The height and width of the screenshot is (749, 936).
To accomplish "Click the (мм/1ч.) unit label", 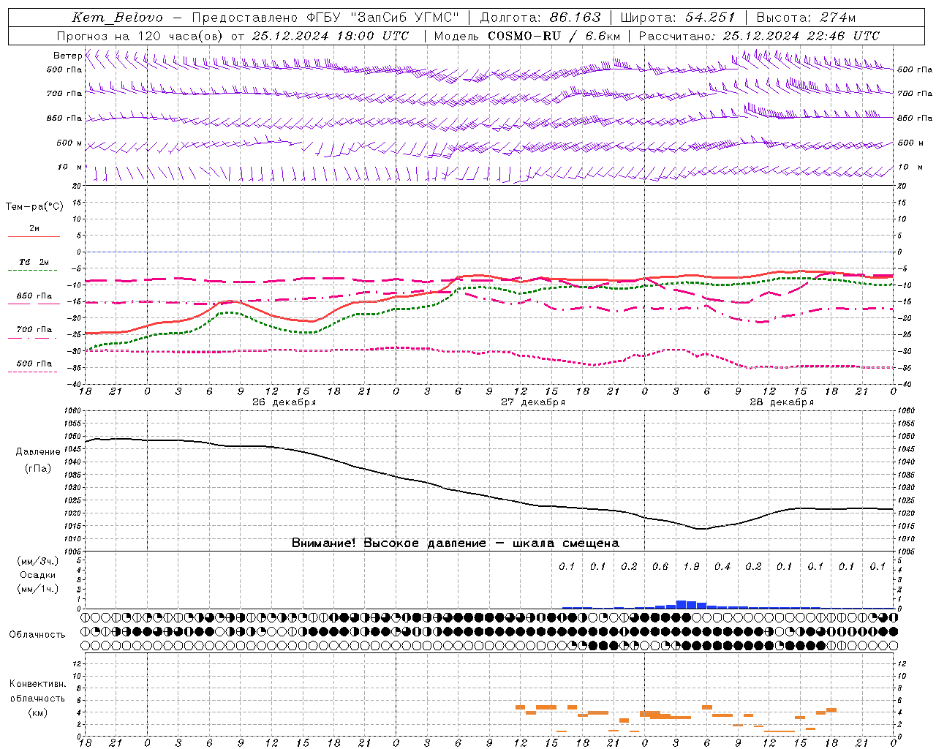I will pos(37,589).
